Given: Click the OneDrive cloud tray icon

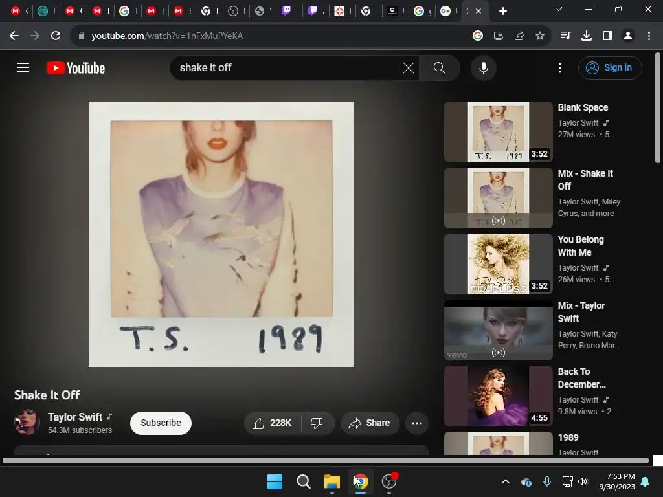Looking at the screenshot, I should [526, 481].
